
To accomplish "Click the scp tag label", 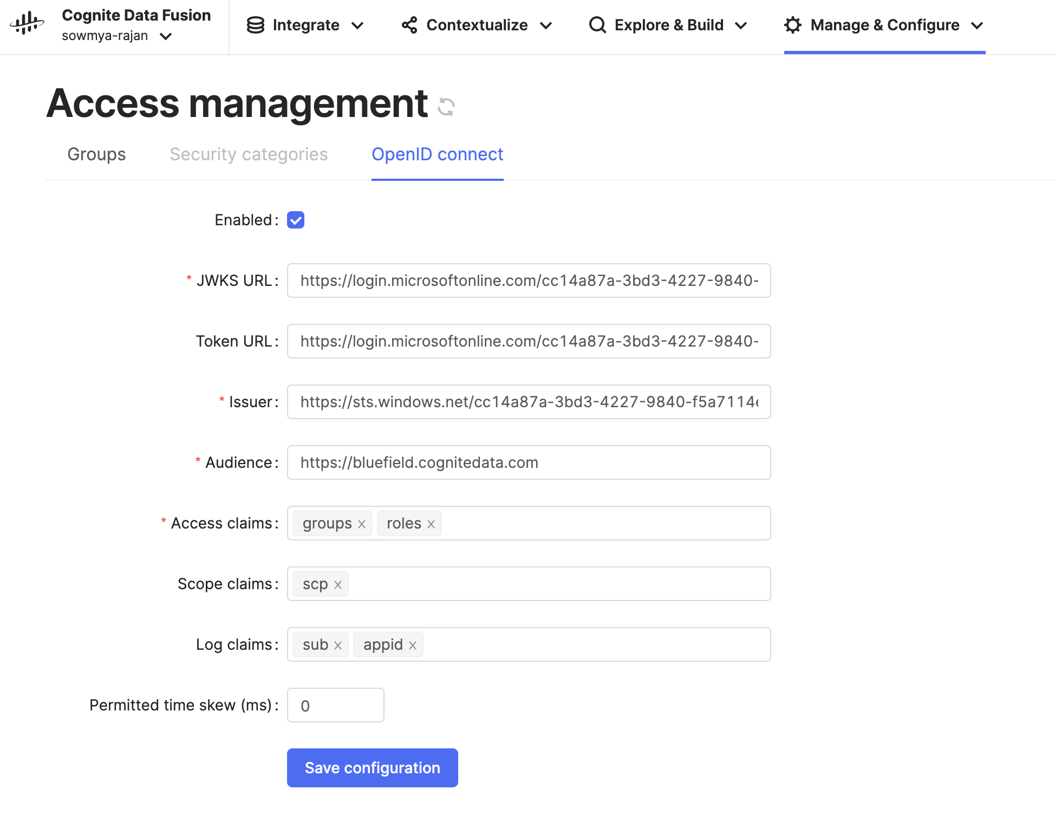I will click(315, 584).
